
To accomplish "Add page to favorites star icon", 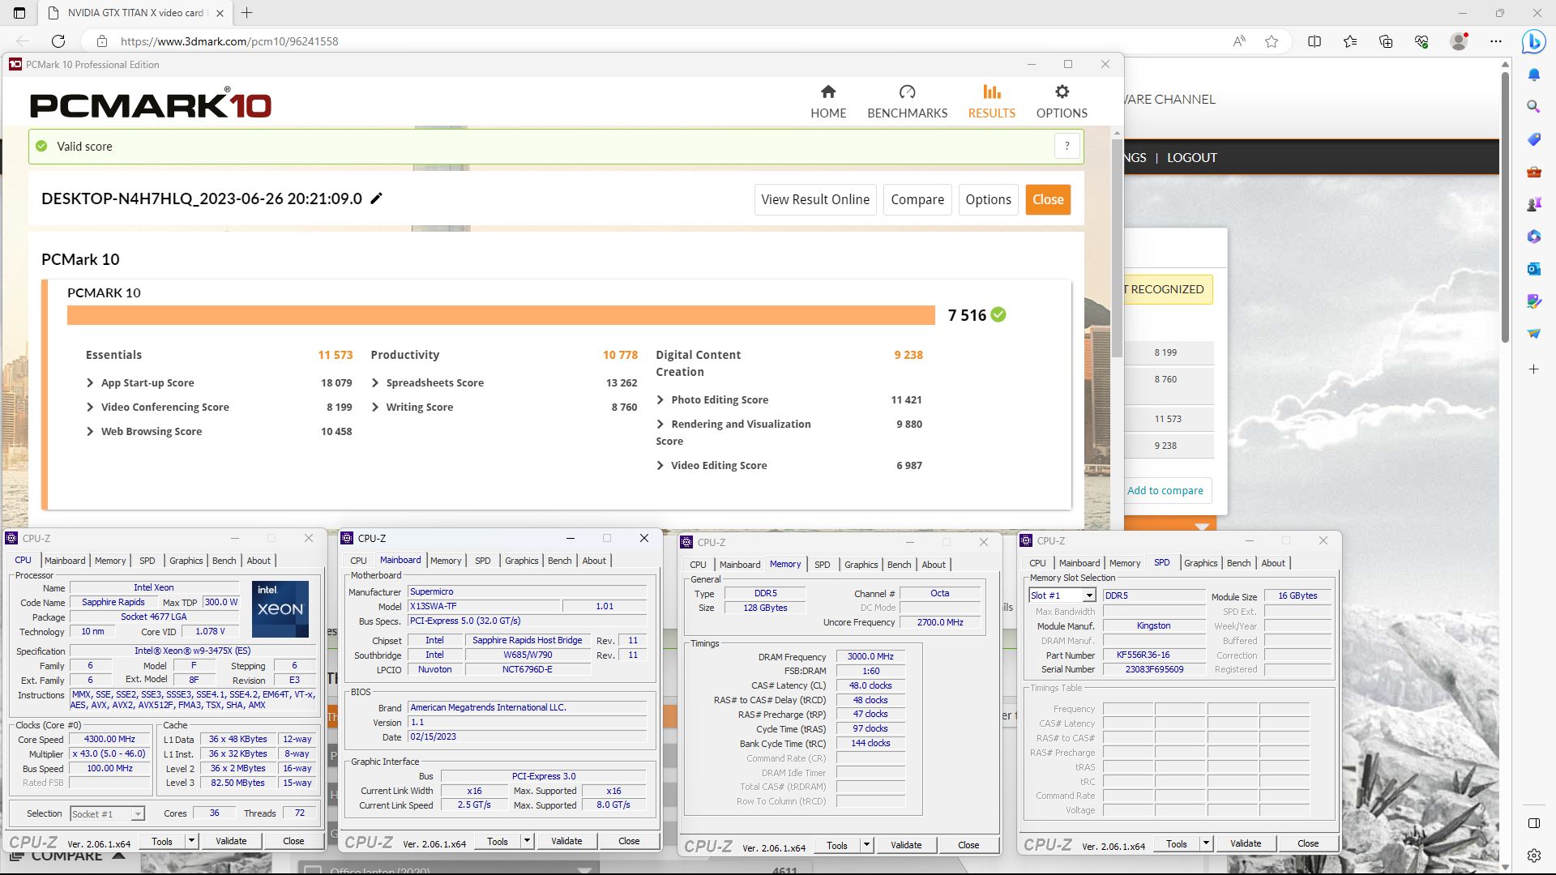I will pos(1271,41).
